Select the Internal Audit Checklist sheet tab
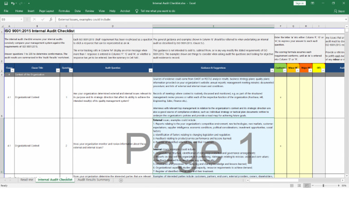 [55, 180]
